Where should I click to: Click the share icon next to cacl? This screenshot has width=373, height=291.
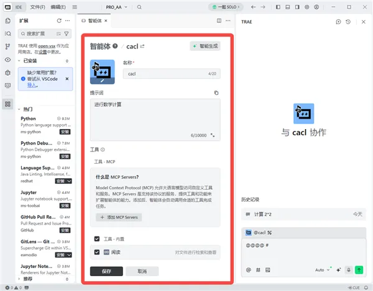(x=142, y=46)
